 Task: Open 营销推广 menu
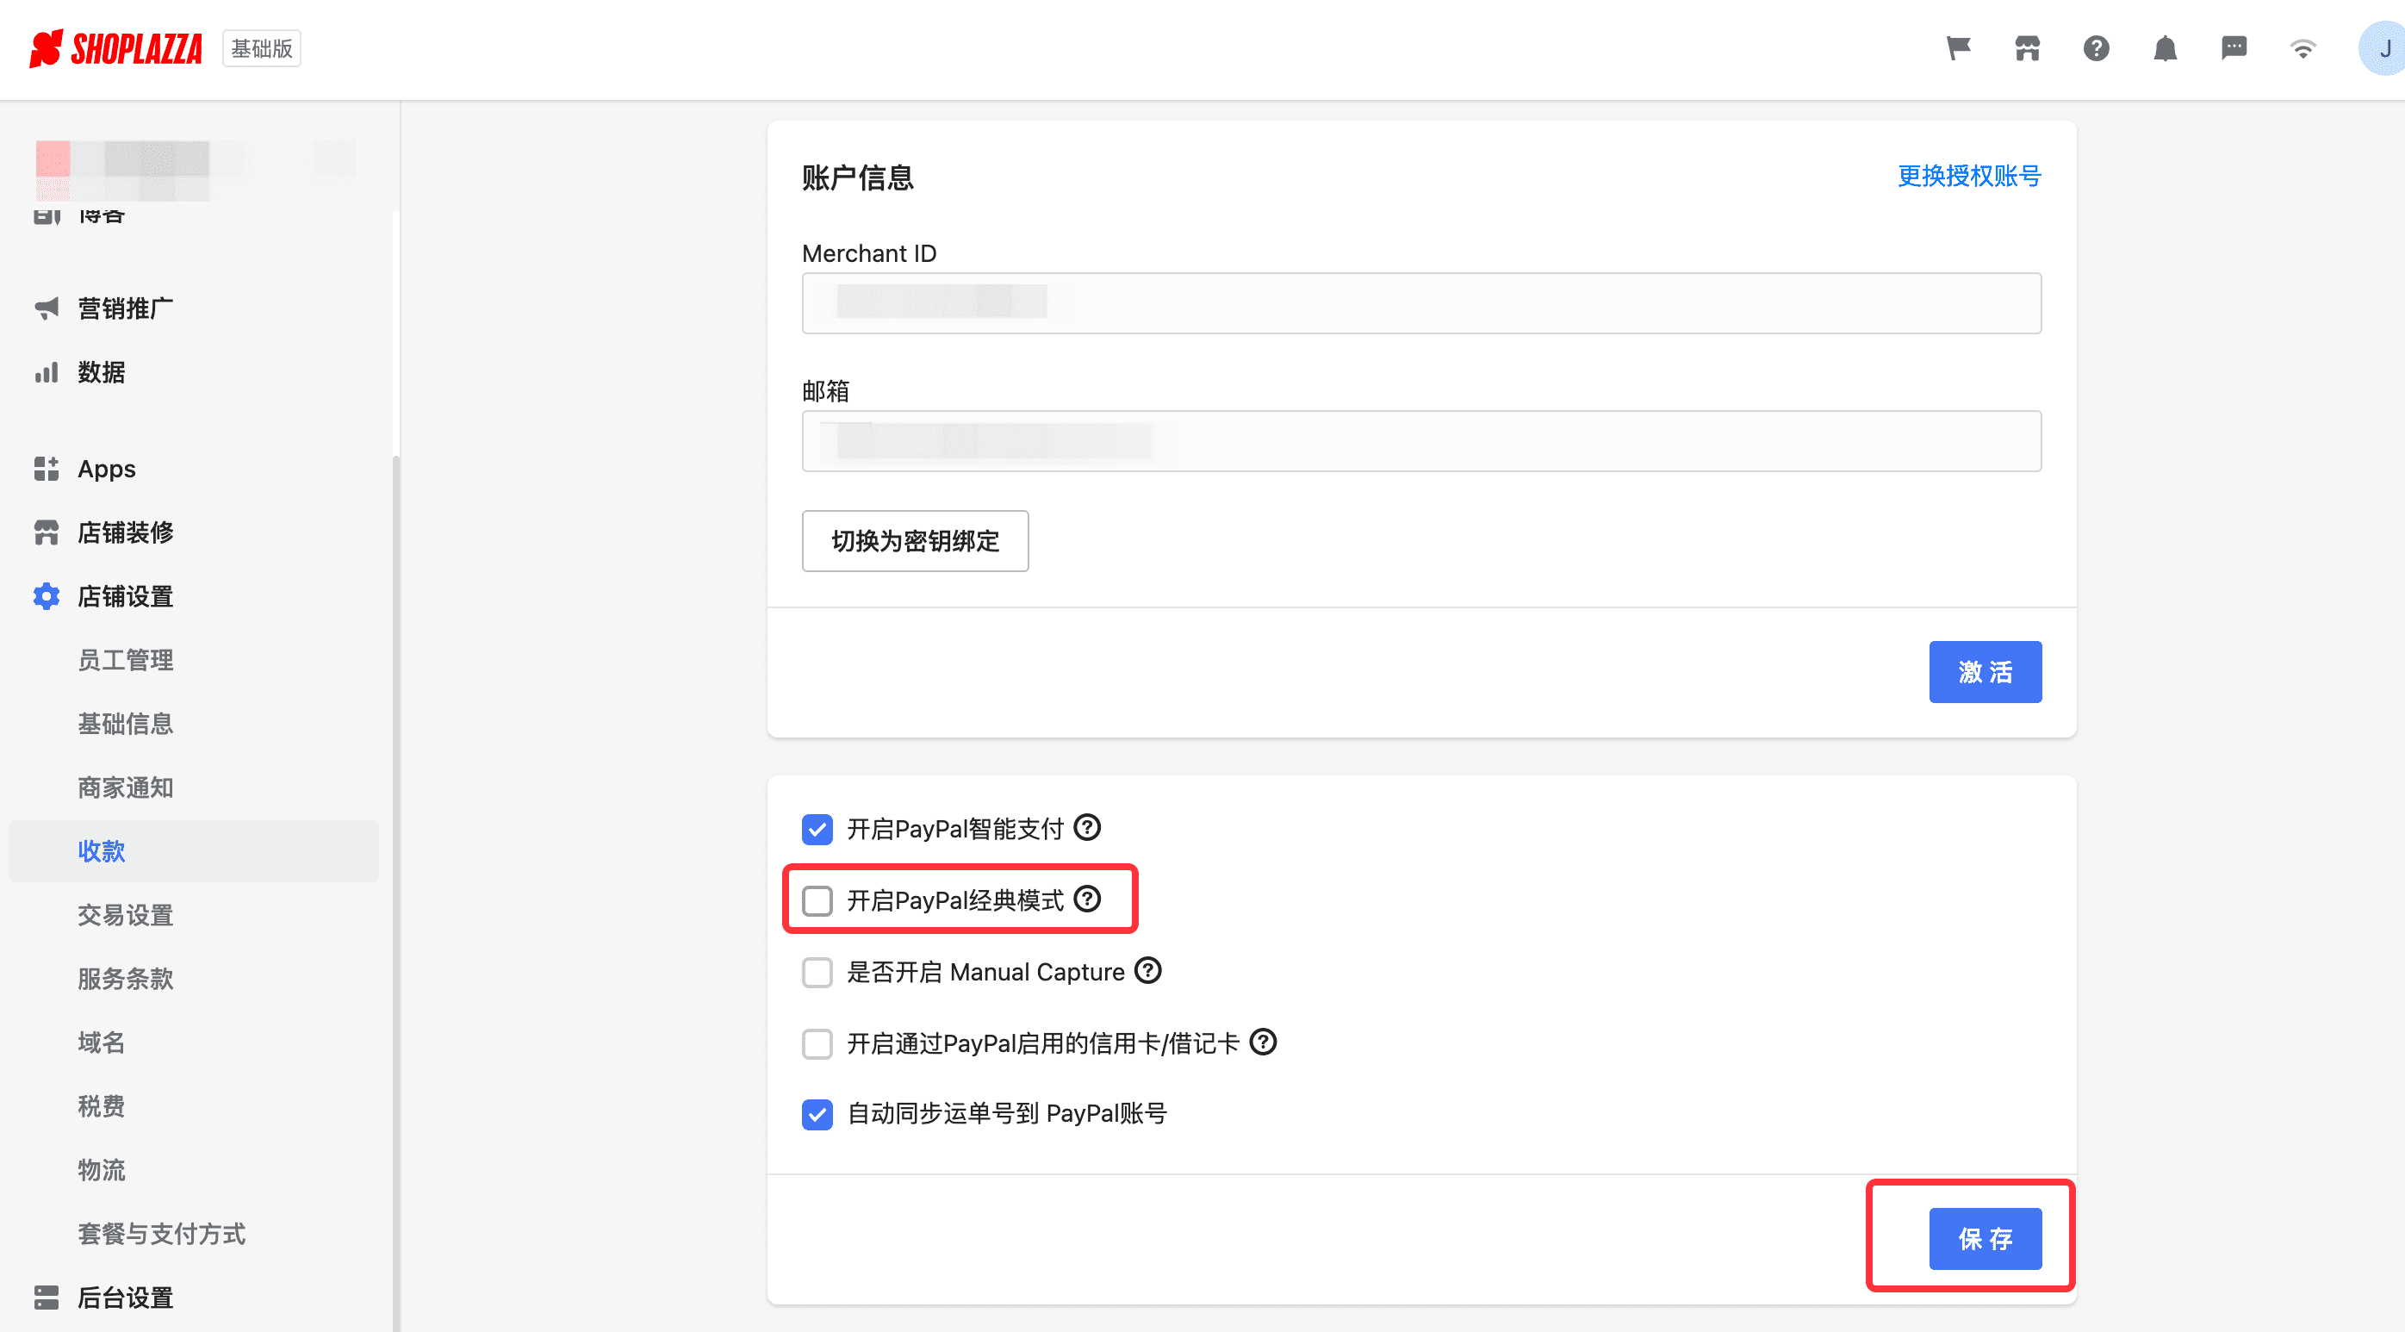(x=125, y=308)
